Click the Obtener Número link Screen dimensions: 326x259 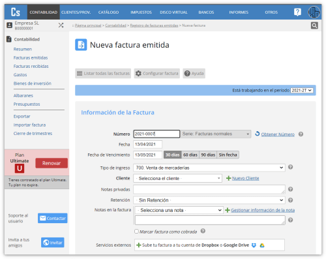[x=278, y=134]
